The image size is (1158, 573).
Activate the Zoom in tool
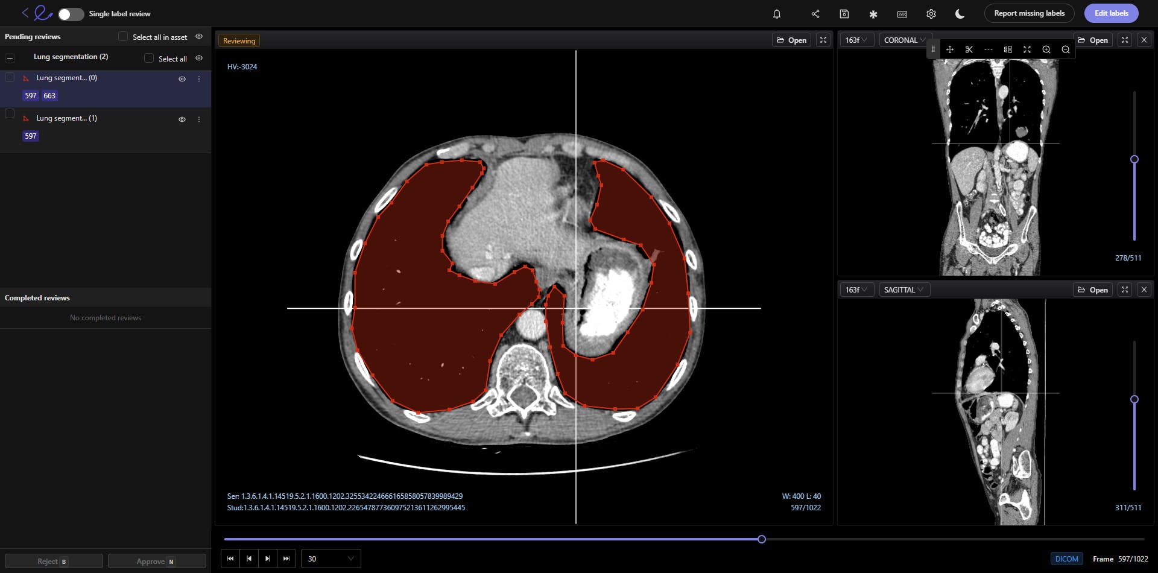tap(1046, 49)
